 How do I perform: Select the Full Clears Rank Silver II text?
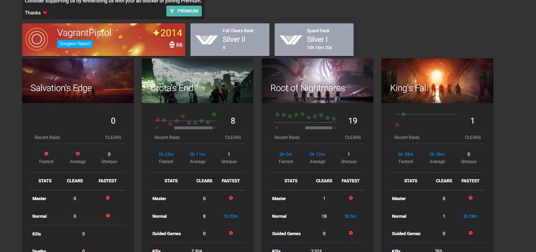coord(234,39)
